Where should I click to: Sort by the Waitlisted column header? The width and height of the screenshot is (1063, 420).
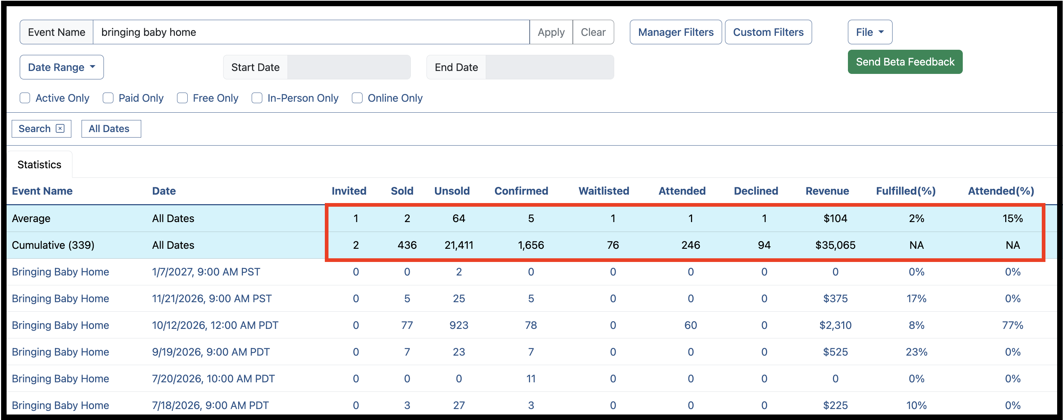[604, 191]
